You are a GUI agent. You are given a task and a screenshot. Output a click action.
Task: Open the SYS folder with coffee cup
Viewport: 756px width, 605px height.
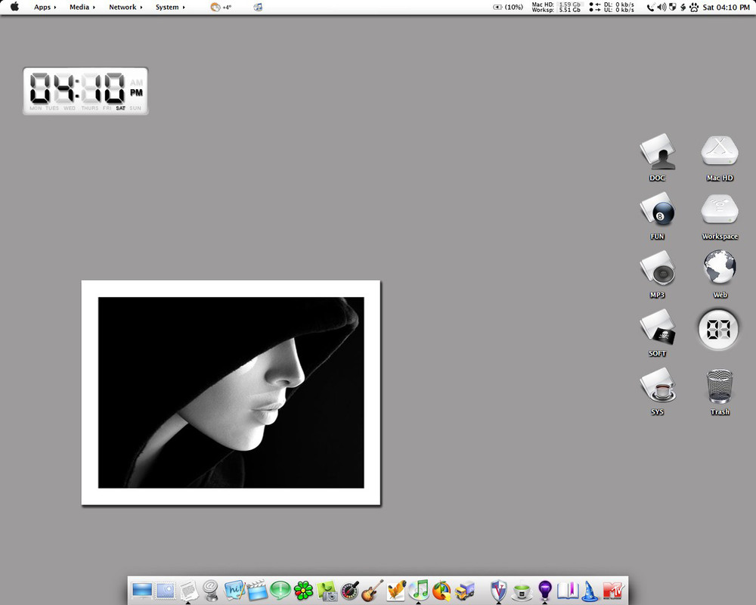[657, 391]
